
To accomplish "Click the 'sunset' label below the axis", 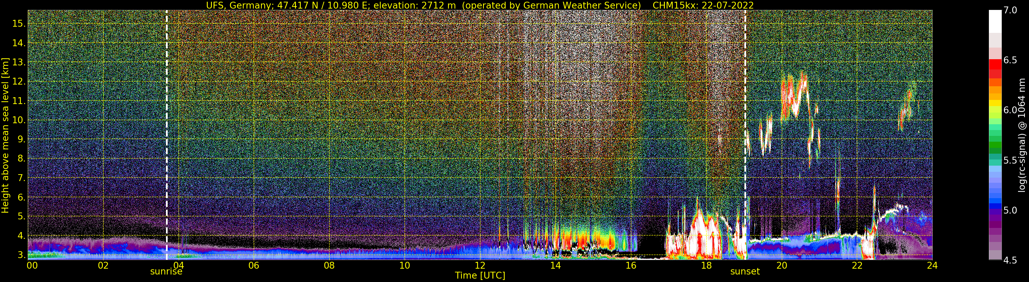I will point(745,272).
